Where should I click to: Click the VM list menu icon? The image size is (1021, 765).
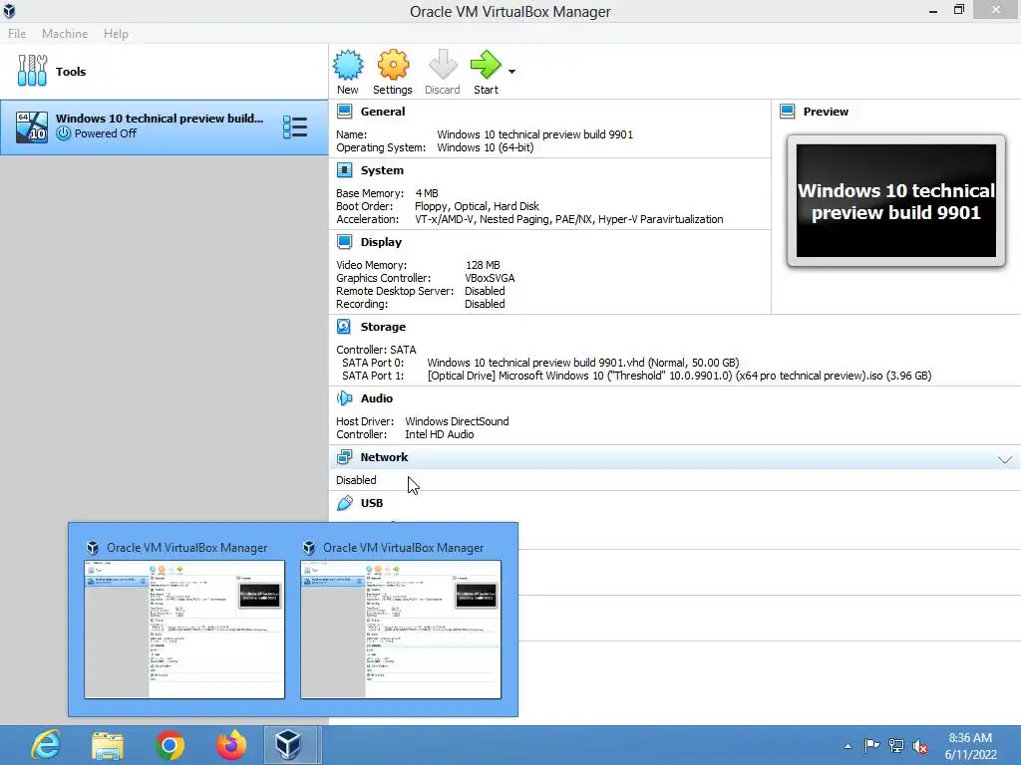coord(295,127)
